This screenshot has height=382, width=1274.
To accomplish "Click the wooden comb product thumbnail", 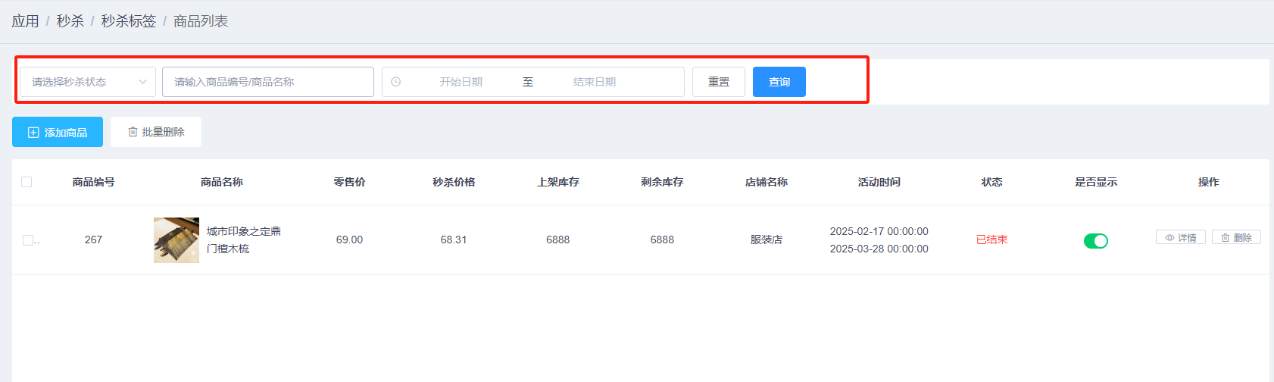I will click(176, 240).
